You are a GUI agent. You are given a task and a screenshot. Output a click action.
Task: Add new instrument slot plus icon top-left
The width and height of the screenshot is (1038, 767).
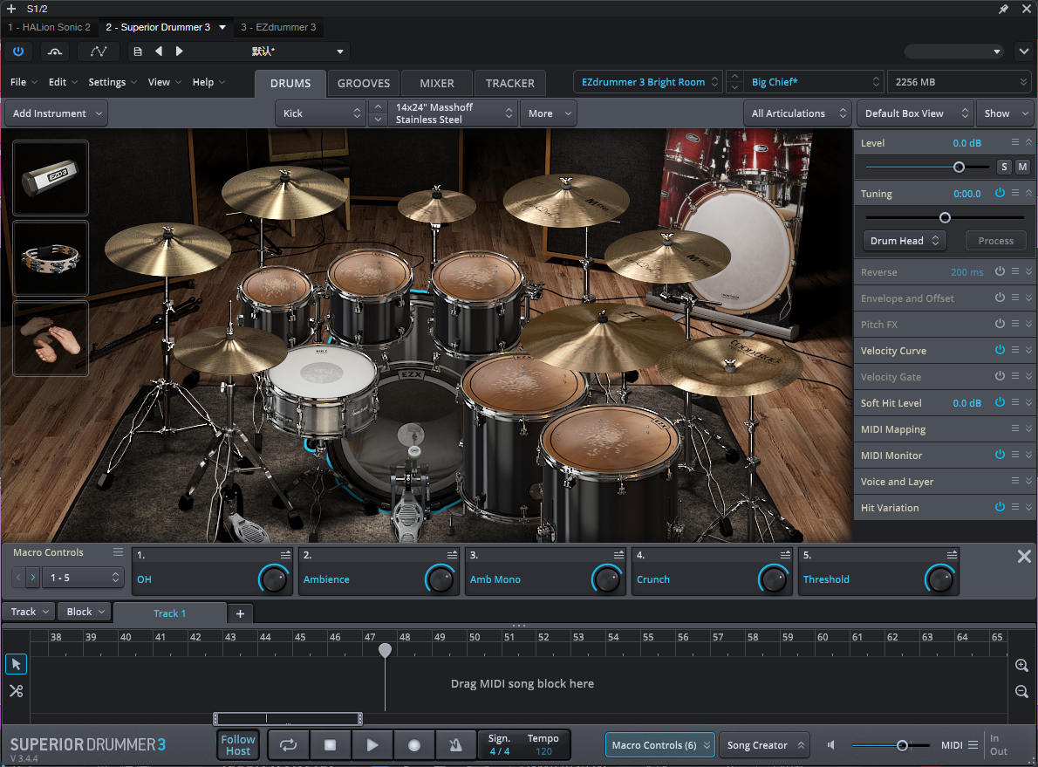pos(11,9)
